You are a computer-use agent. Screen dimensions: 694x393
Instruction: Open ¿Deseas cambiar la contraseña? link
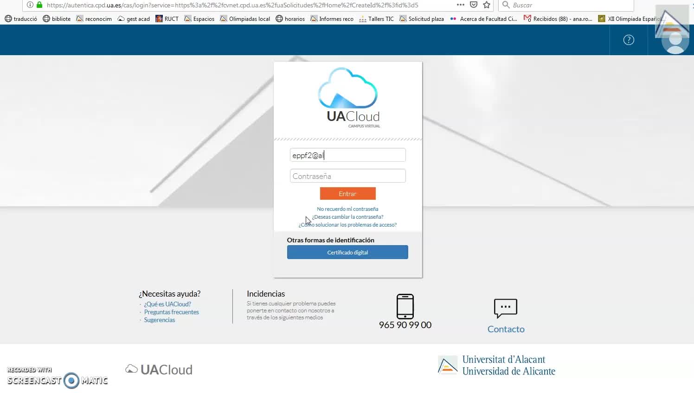(x=347, y=217)
